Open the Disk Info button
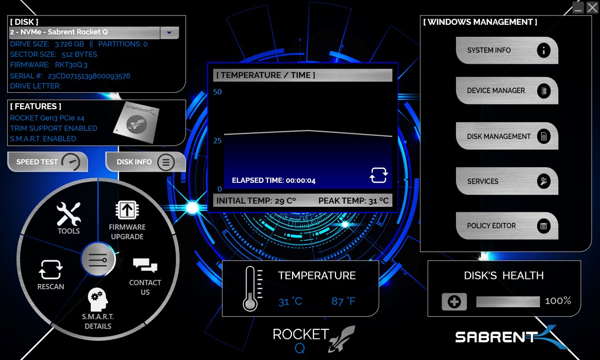The image size is (600, 360). pyautogui.click(x=146, y=162)
